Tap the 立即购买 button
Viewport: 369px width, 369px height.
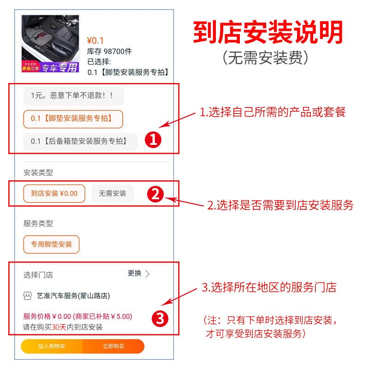tap(113, 346)
